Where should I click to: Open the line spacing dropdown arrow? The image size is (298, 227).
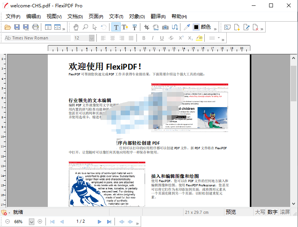point(219,38)
